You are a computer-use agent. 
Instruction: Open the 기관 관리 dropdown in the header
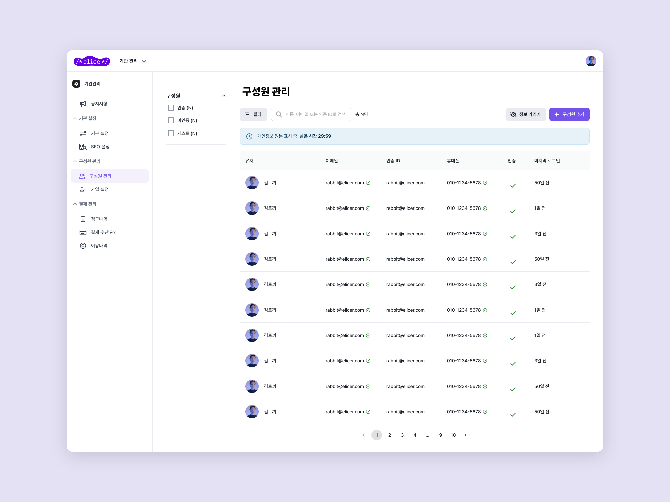(133, 61)
